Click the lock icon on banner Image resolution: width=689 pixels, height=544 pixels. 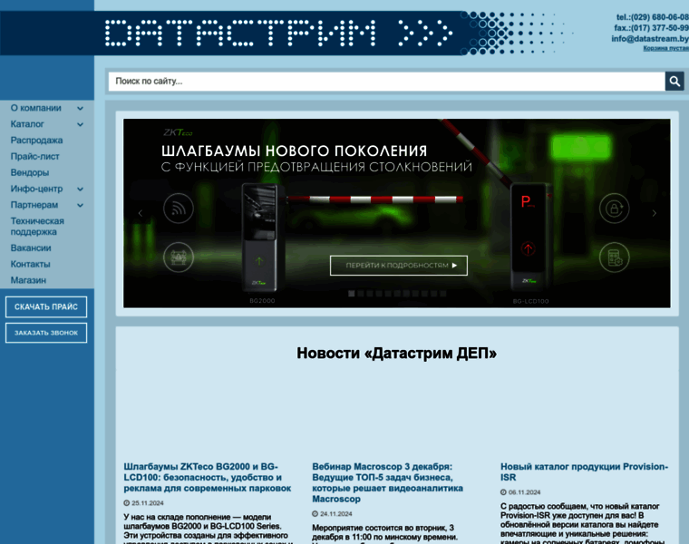pyautogui.click(x=615, y=209)
